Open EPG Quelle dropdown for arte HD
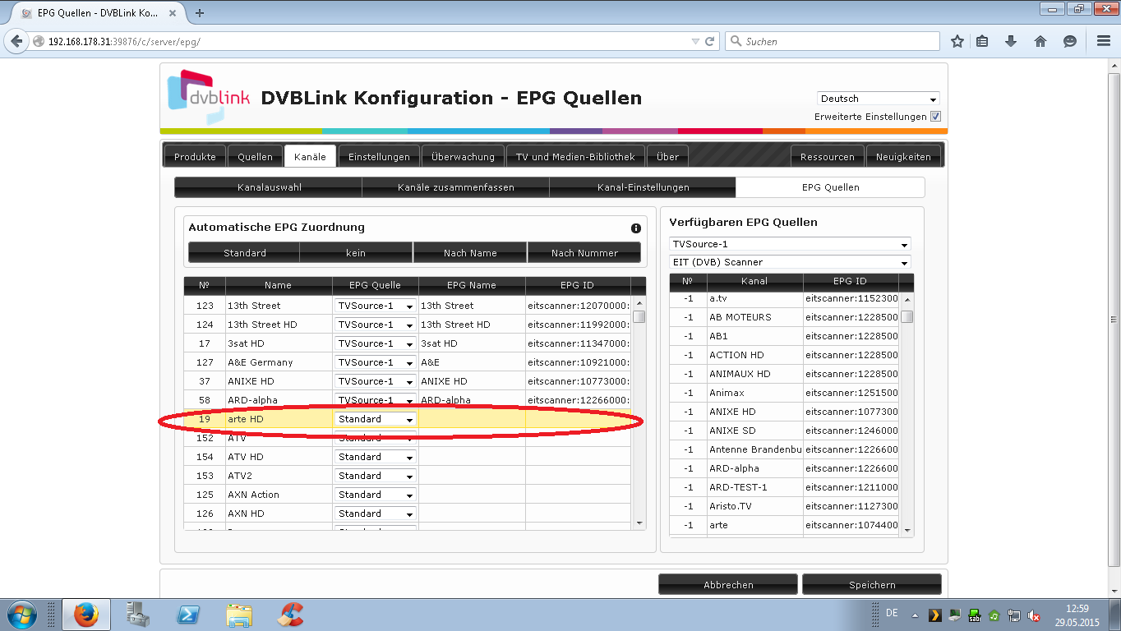The width and height of the screenshot is (1121, 631). click(x=376, y=419)
